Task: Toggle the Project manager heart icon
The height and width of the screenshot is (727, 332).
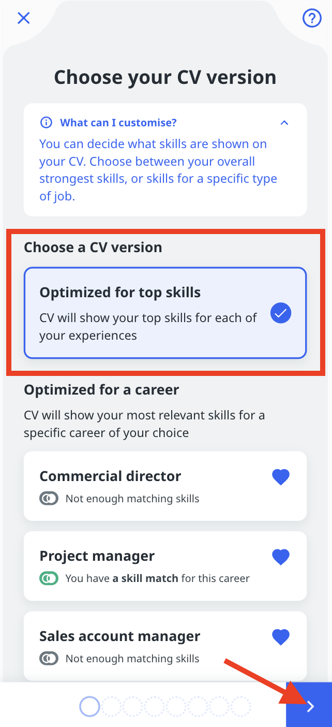Action: [x=281, y=557]
